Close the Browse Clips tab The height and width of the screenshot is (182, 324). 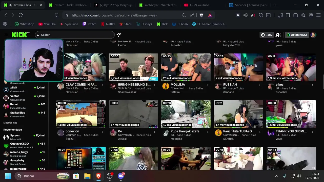point(41,5)
